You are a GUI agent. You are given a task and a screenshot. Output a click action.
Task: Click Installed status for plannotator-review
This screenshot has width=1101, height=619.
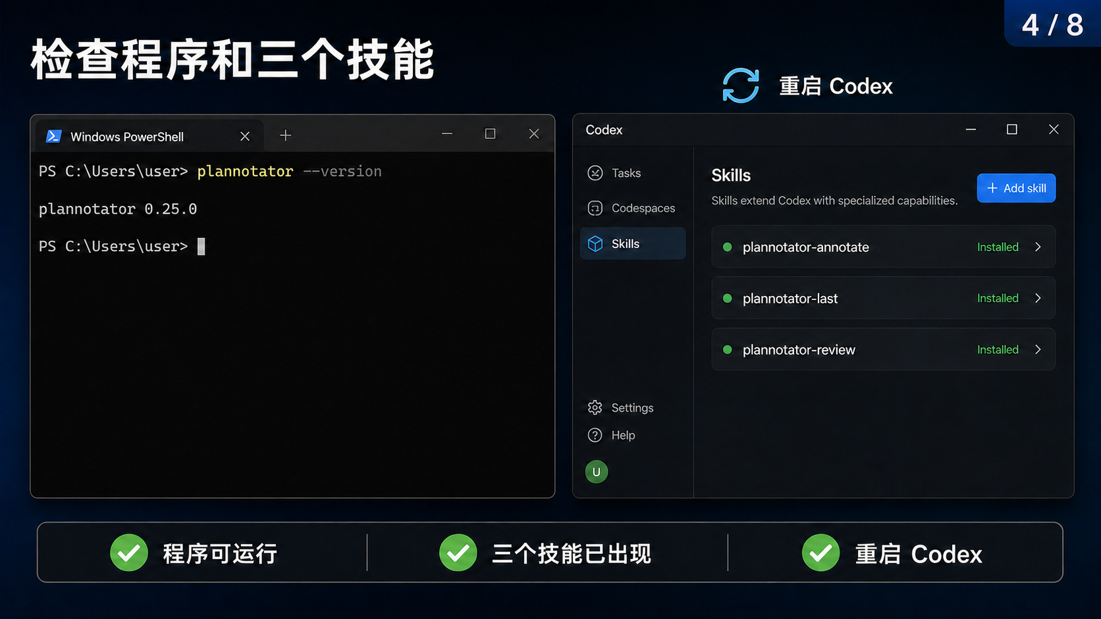click(x=998, y=350)
